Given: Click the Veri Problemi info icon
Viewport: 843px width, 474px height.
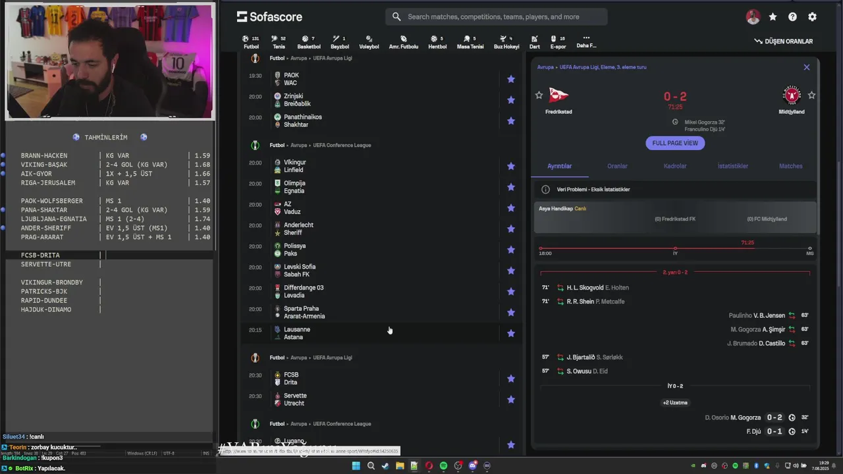Looking at the screenshot, I should [545, 190].
